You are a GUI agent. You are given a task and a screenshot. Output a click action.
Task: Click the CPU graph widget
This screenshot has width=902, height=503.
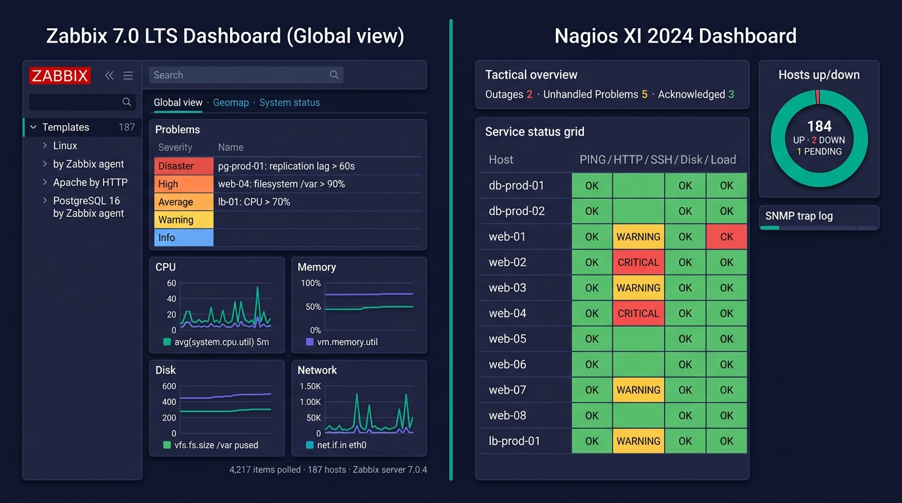[x=217, y=305]
